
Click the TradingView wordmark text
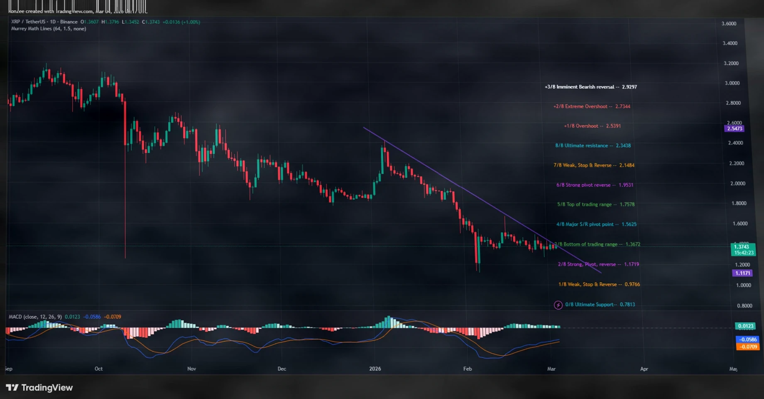click(47, 388)
